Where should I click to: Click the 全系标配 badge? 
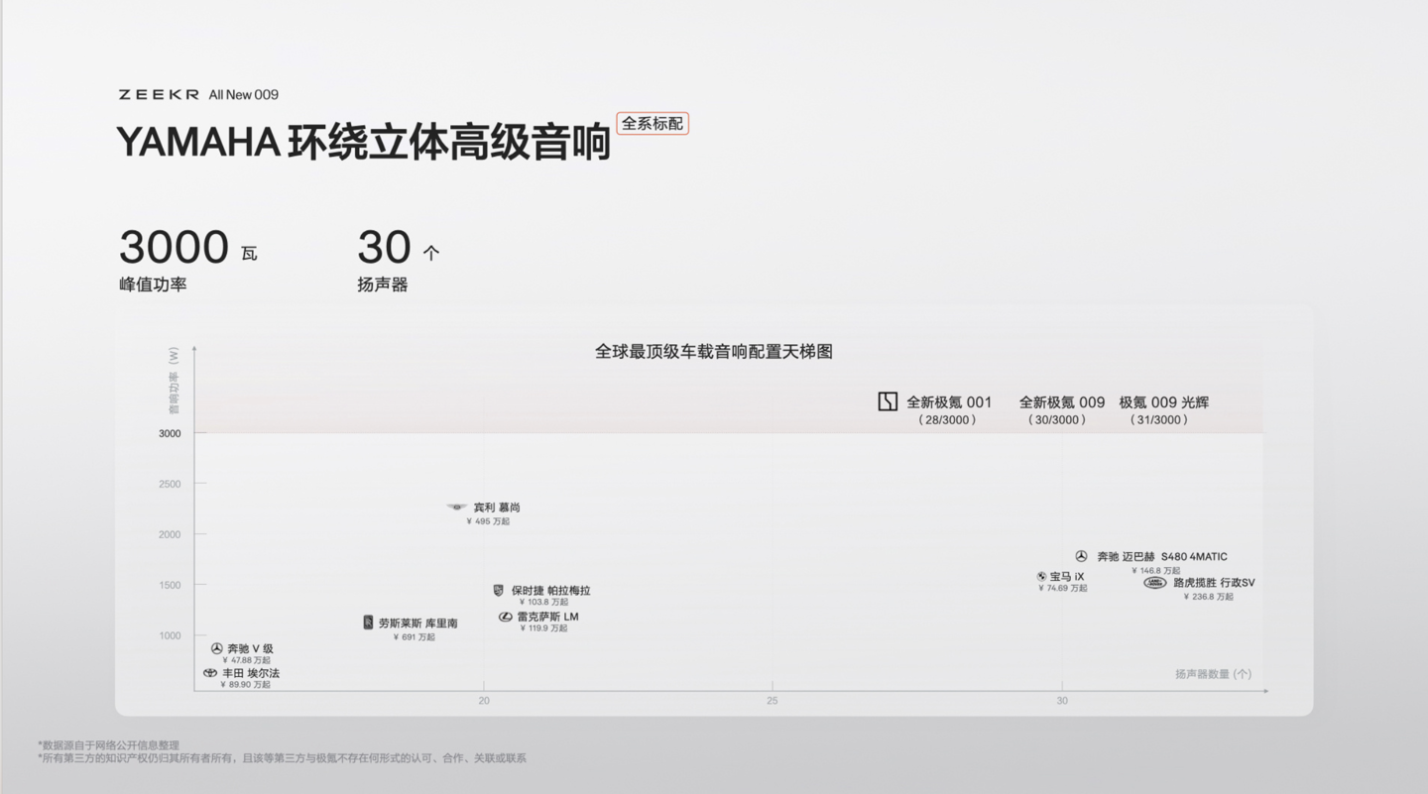[652, 124]
